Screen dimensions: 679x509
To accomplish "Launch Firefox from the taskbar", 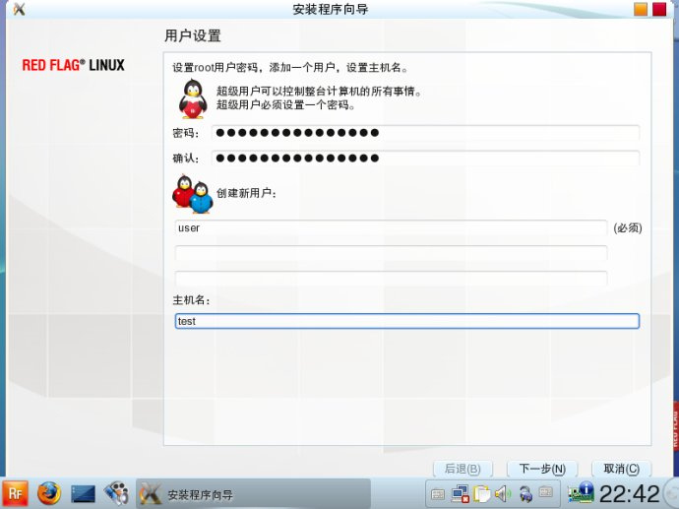I will tap(48, 493).
